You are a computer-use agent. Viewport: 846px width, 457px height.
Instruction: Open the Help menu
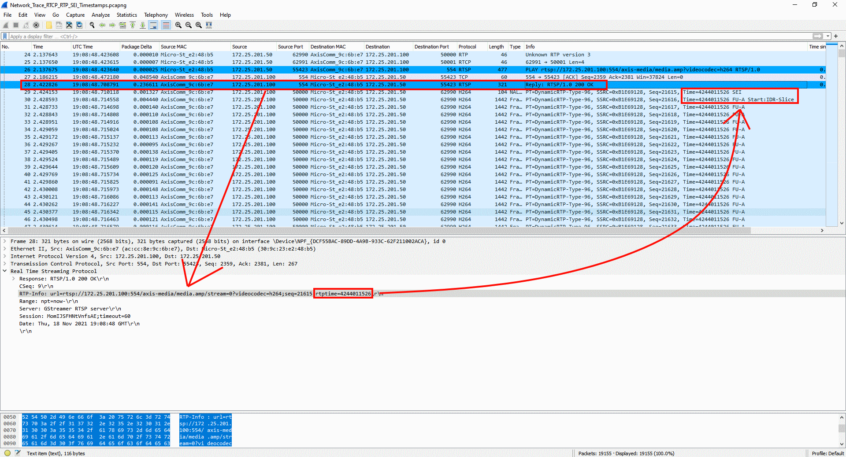(x=225, y=15)
